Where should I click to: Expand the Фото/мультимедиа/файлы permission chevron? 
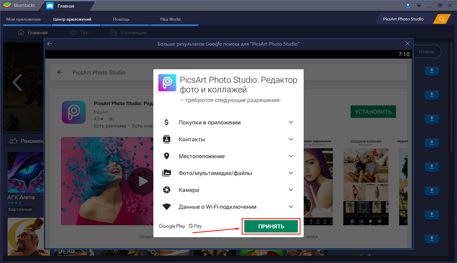pyautogui.click(x=291, y=173)
